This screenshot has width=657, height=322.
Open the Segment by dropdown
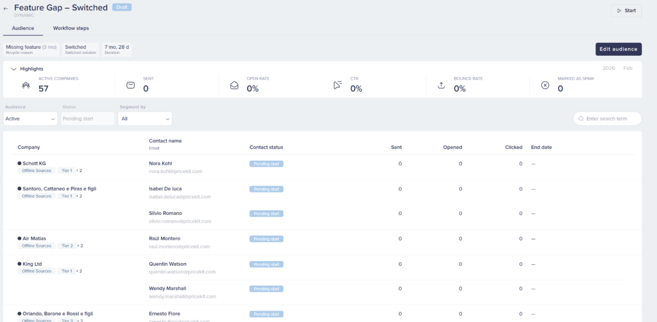tap(145, 119)
